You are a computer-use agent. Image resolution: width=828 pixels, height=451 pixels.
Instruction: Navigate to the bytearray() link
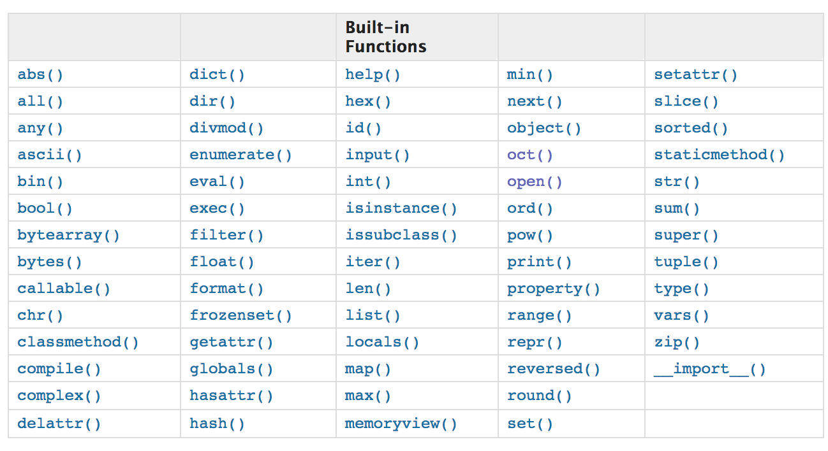pyautogui.click(x=68, y=236)
